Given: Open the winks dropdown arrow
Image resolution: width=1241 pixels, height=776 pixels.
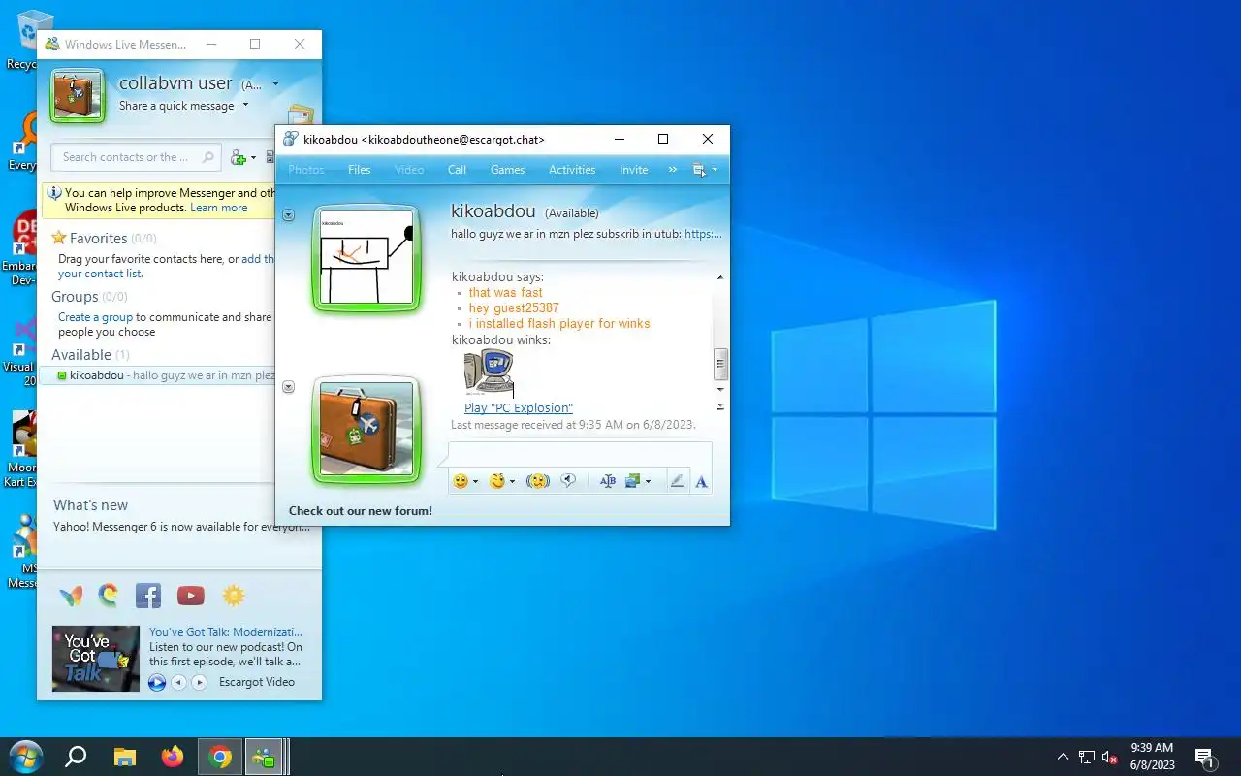Looking at the screenshot, I should click(x=512, y=482).
